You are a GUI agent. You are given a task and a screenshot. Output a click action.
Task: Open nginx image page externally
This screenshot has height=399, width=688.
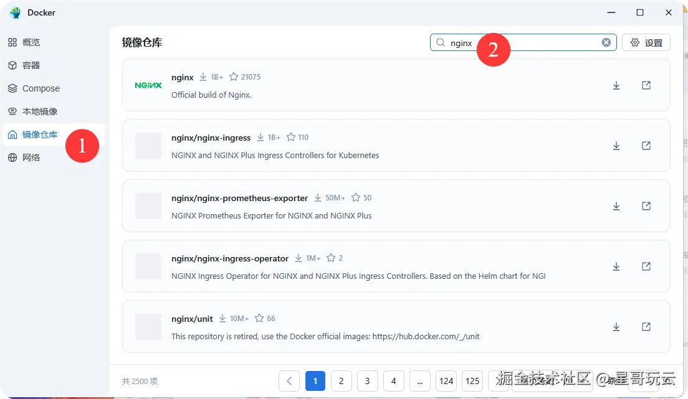(646, 85)
